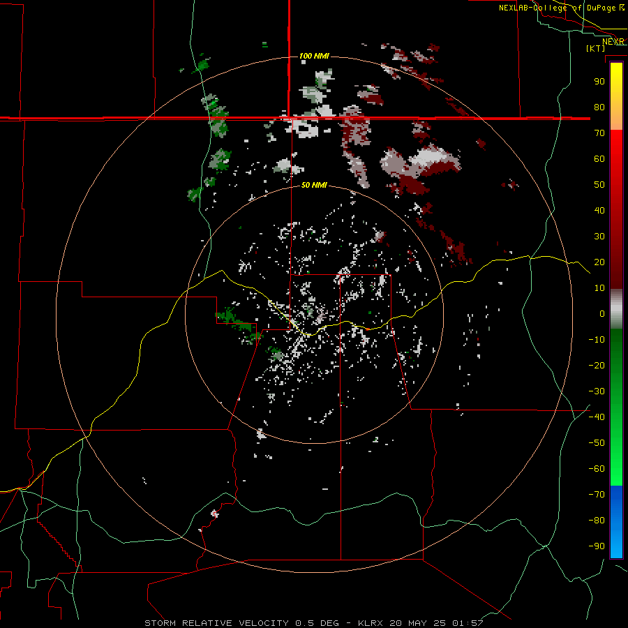
Task: Click the 100 NMI range ring label
Action: 314,56
